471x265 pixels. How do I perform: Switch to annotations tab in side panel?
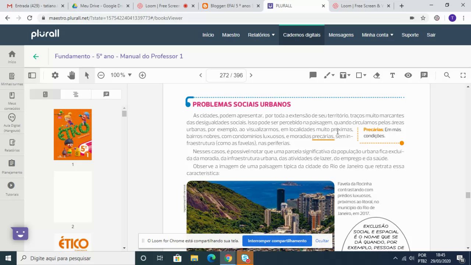(x=106, y=94)
